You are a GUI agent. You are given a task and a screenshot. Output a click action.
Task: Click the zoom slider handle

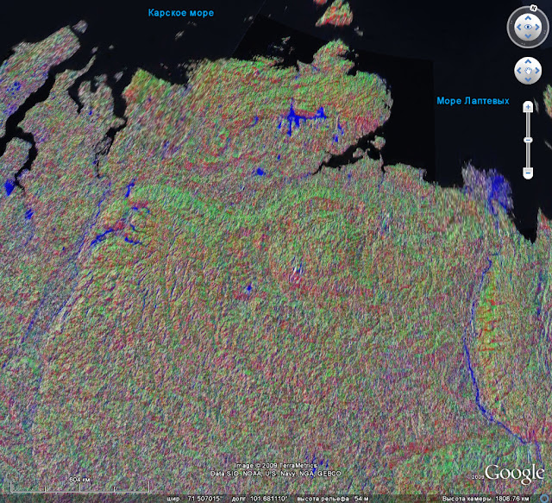528,140
